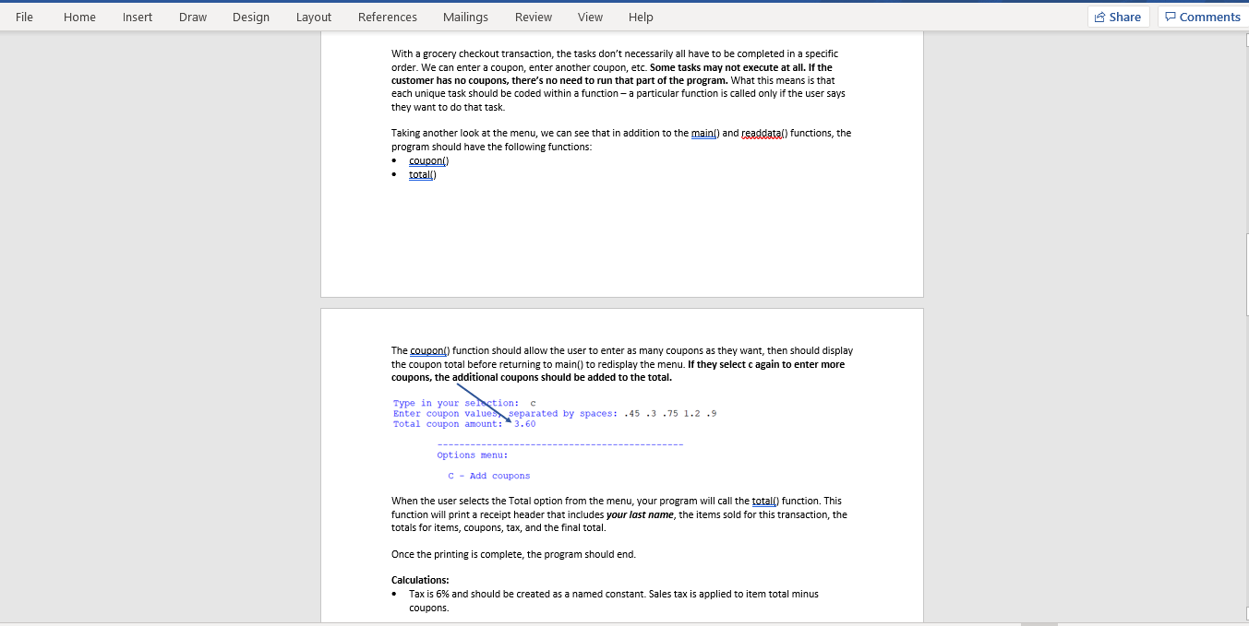1249x626 pixels.
Task: Switch to the Insert tab
Action: (137, 17)
